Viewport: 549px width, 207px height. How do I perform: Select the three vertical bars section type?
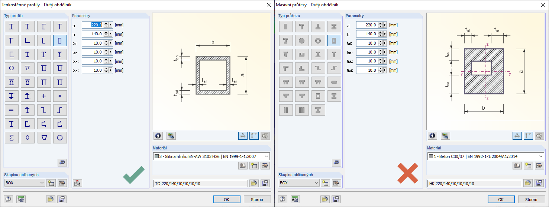[302, 110]
